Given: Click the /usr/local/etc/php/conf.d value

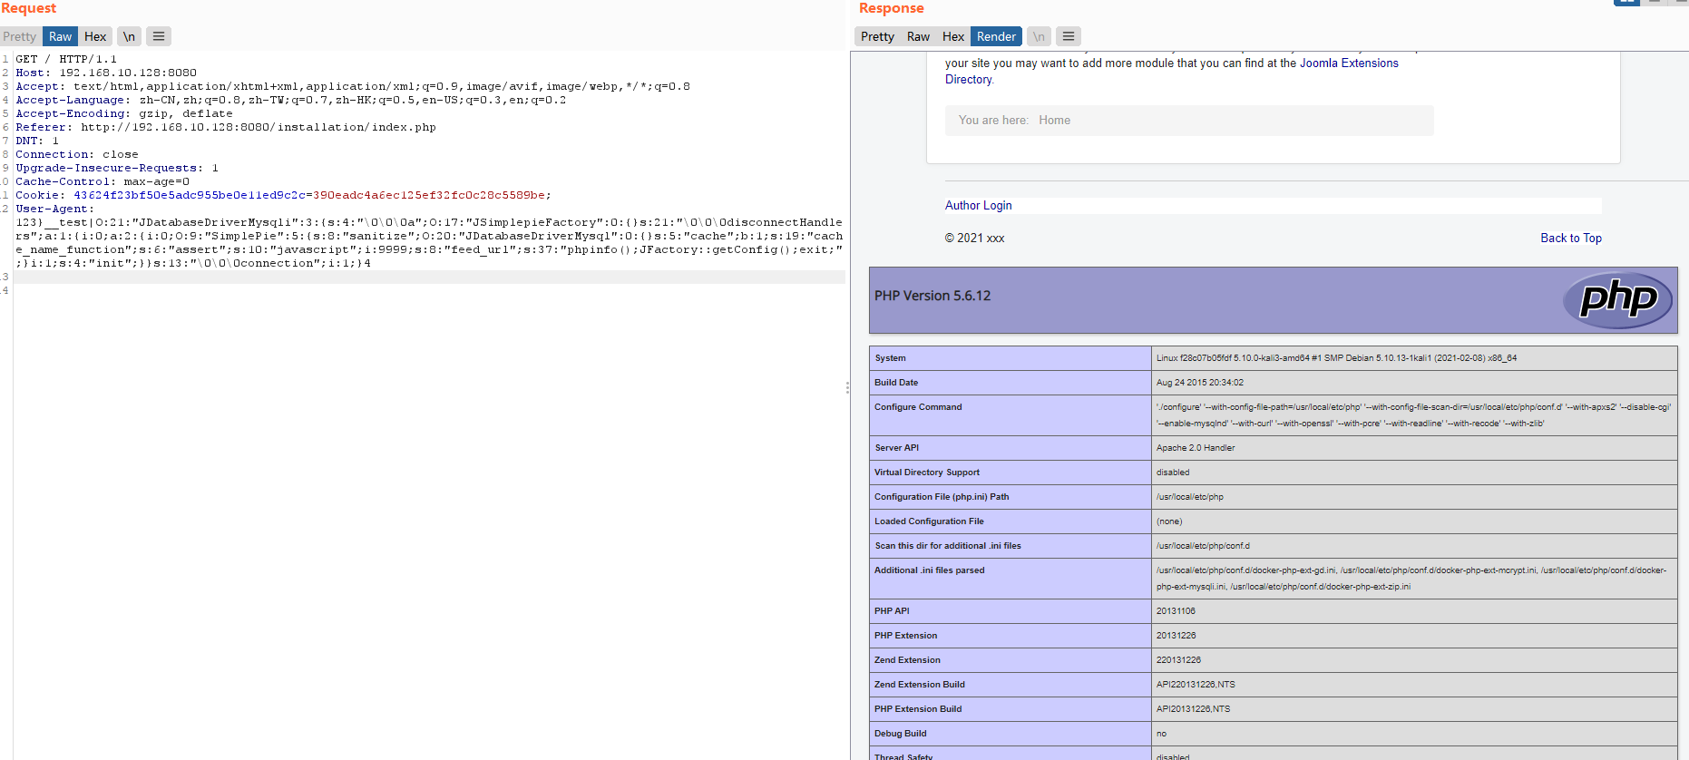Looking at the screenshot, I should click(x=1203, y=546).
